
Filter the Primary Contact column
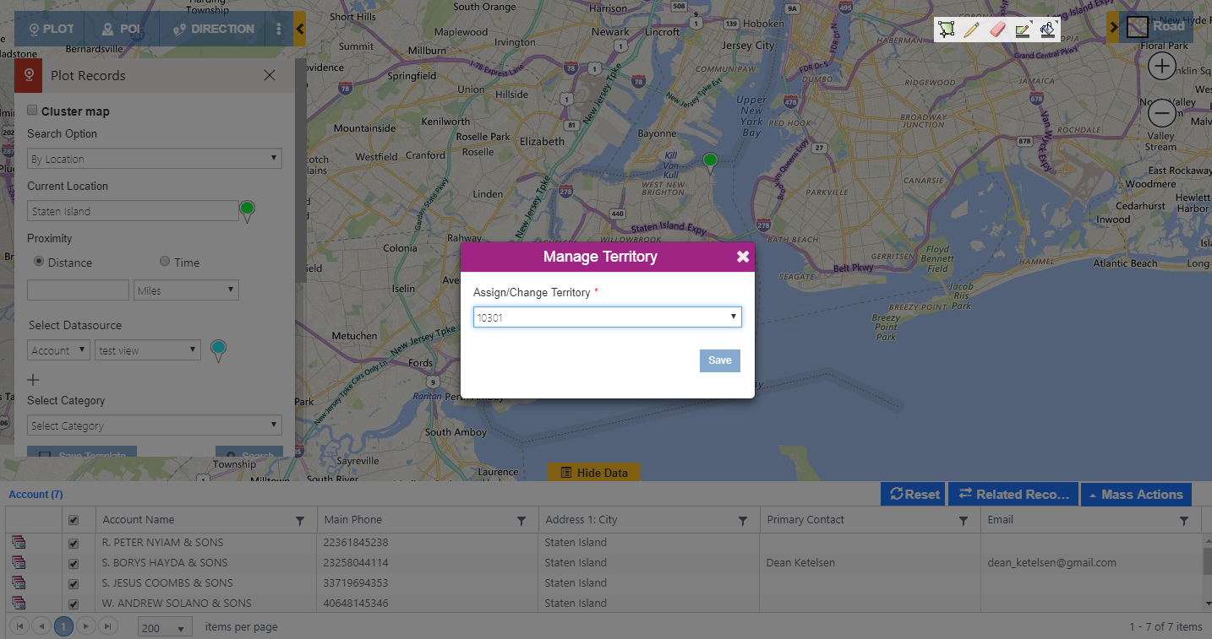[964, 521]
